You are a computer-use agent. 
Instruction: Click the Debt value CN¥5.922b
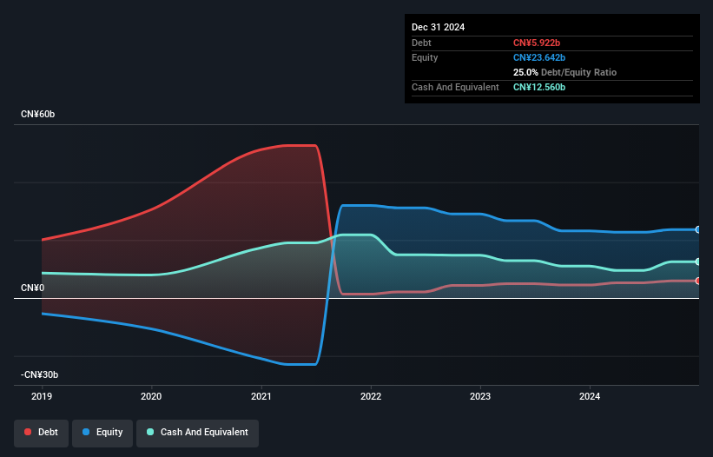(x=537, y=43)
